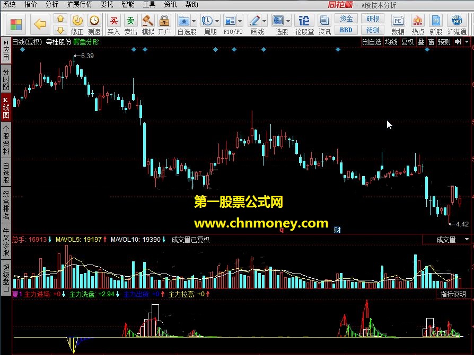Viewport: 474px width, 355px height.
Task: Expand the 画线 dropdown arrow
Action: (x=264, y=21)
